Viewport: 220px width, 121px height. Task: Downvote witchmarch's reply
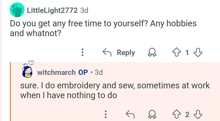tap(198, 114)
